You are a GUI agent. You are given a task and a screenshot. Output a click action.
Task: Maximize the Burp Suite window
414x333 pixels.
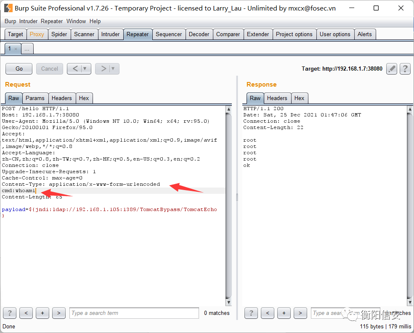pos(376,8)
